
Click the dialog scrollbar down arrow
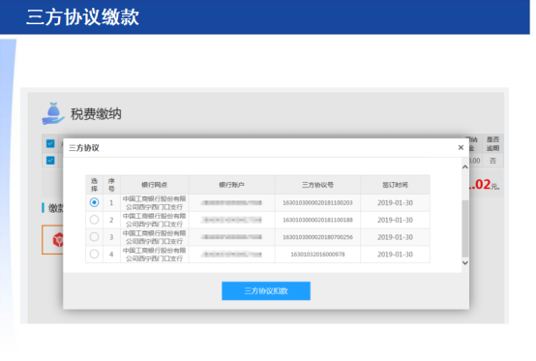[465, 262]
